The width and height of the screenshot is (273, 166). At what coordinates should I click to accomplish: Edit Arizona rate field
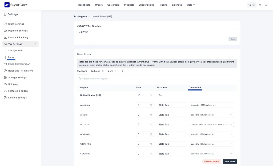pos(145,124)
